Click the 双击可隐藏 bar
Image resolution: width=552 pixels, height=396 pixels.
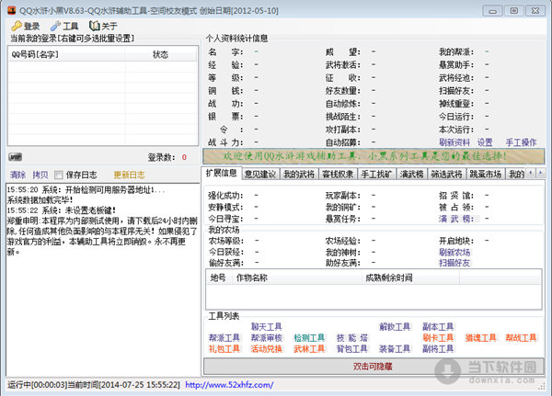pyautogui.click(x=374, y=366)
